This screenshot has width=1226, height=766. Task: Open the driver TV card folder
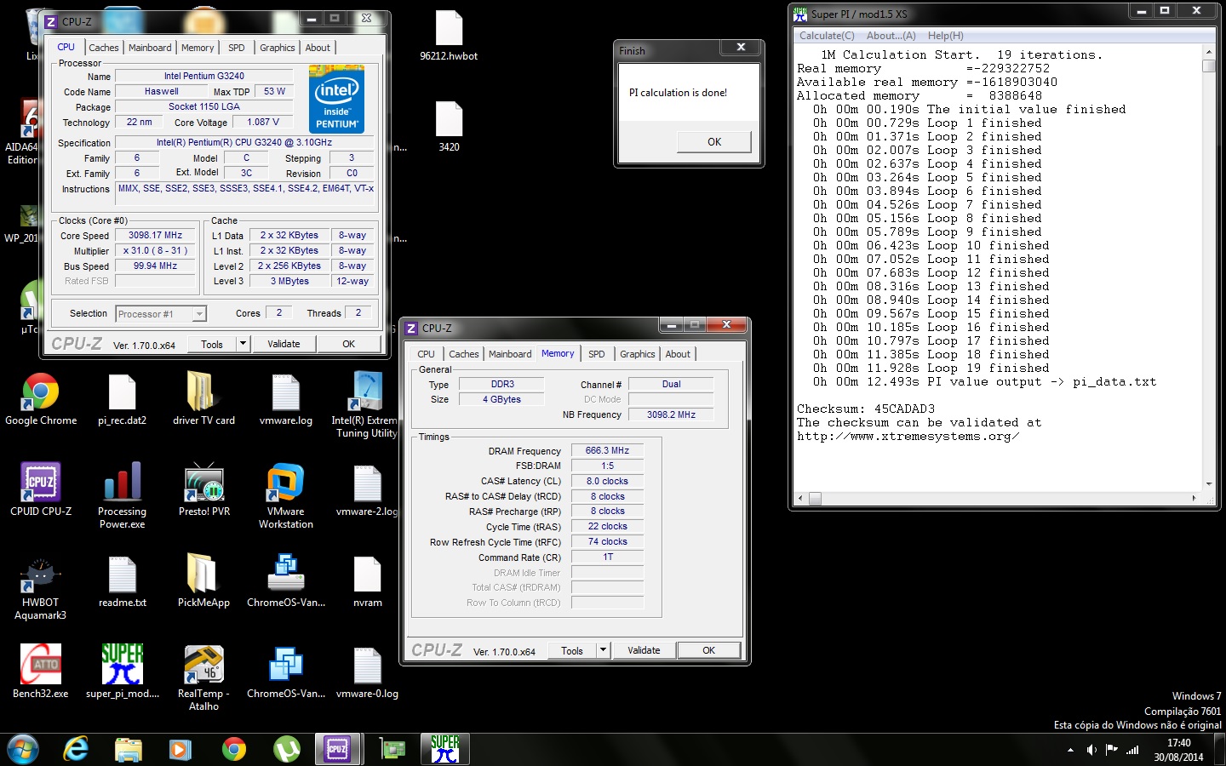click(203, 400)
